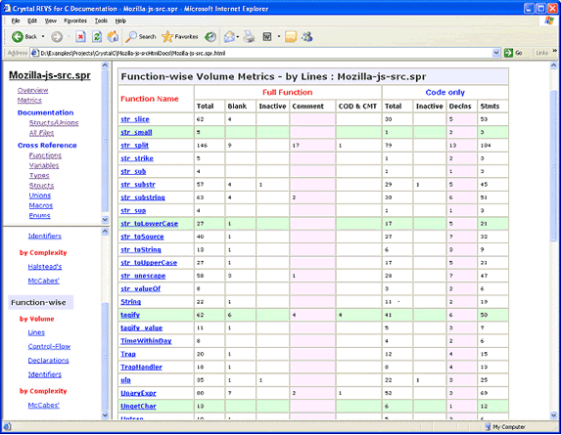Expand the Back button history dropdown
Viewport: 561px width, 435px height.
(43, 36)
